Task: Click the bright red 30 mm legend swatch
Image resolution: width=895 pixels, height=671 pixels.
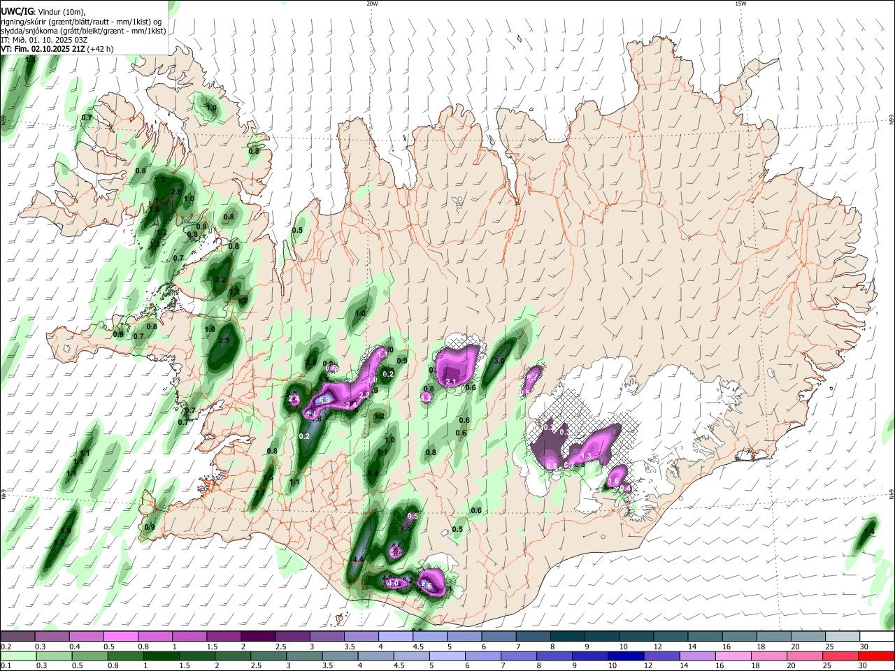Action: coord(876,656)
